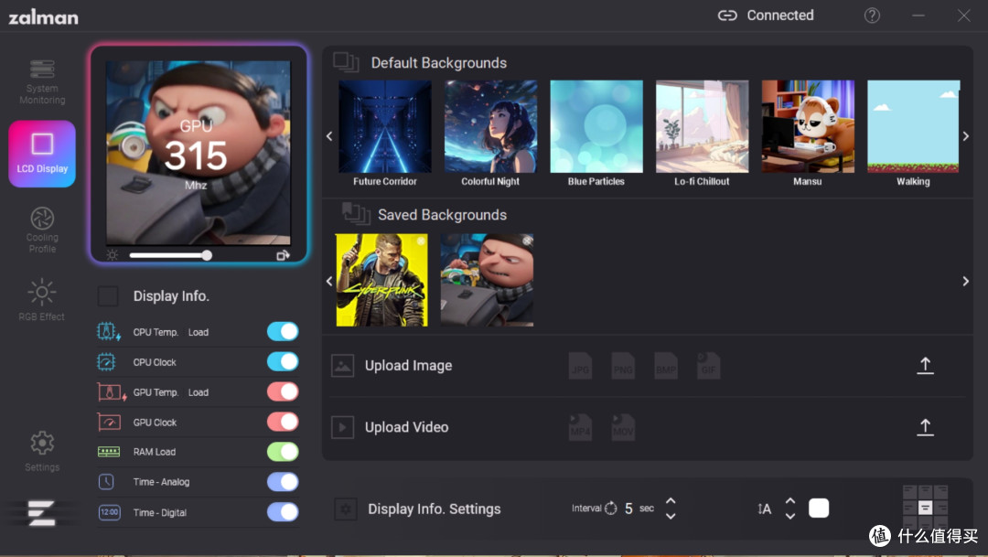This screenshot has width=988, height=557.
Task: Show previous Saved Backgrounds with left arrow
Action: pyautogui.click(x=329, y=281)
